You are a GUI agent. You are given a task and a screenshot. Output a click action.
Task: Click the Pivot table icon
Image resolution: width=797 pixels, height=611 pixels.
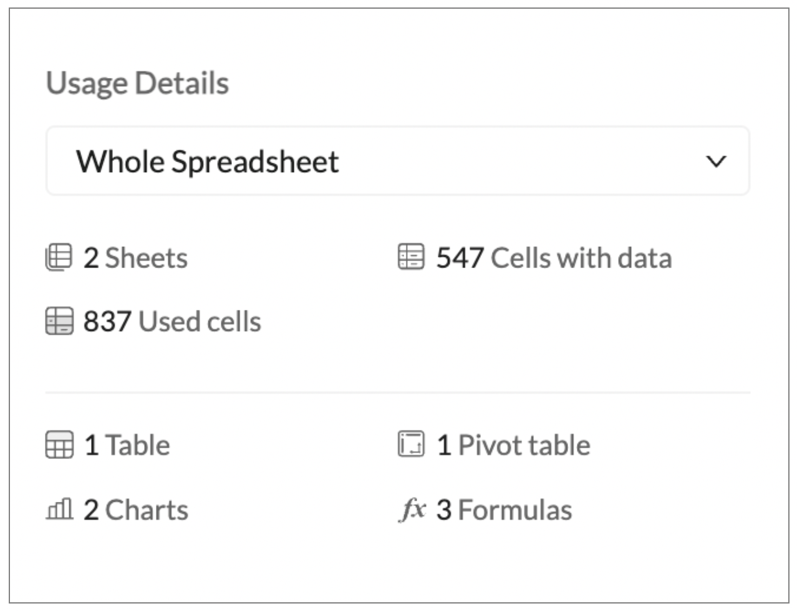(411, 445)
